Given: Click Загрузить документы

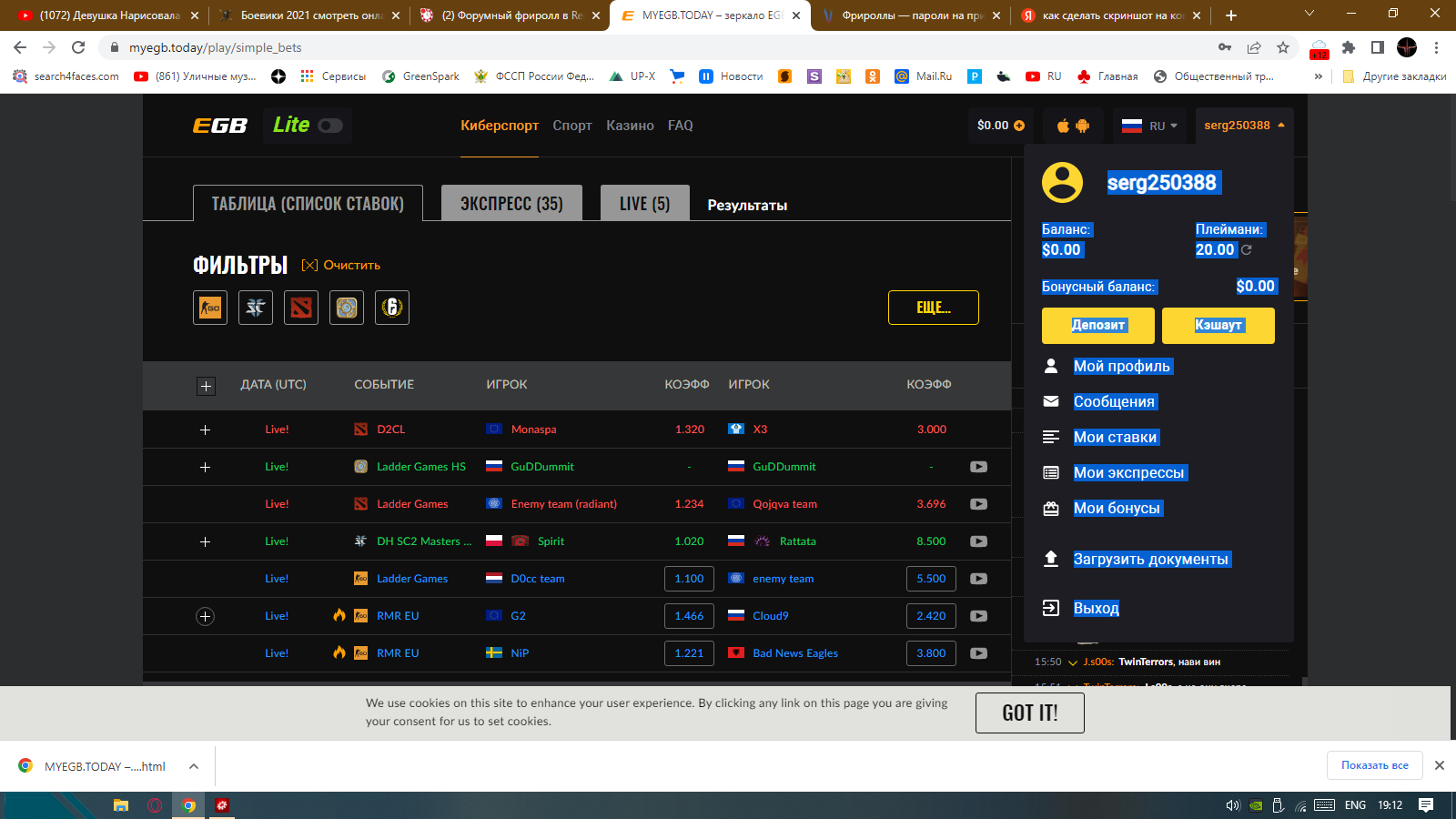Looking at the screenshot, I should 1151,559.
